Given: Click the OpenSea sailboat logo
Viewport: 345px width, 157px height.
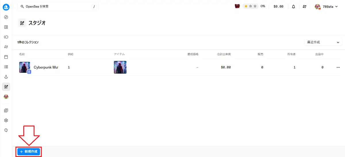Looking at the screenshot, I should pyautogui.click(x=6, y=7).
